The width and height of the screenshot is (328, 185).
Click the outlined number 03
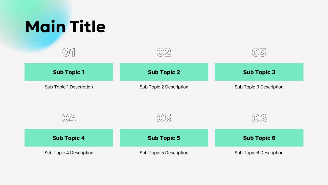pyautogui.click(x=259, y=52)
